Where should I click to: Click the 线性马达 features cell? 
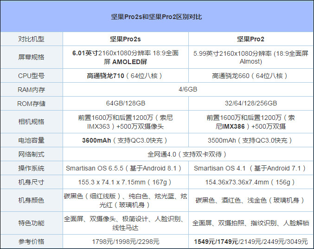(x=125, y=223)
